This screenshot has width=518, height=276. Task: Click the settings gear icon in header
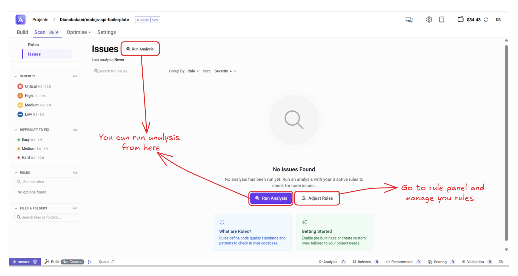click(429, 19)
